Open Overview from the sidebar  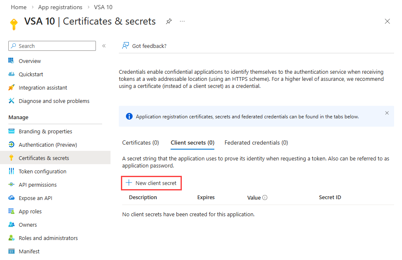pyautogui.click(x=30, y=61)
